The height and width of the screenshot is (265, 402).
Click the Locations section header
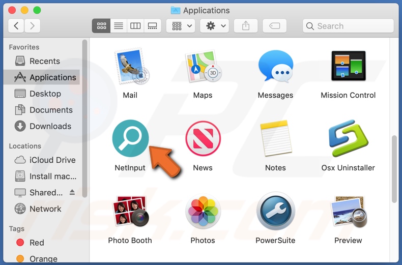click(25, 146)
